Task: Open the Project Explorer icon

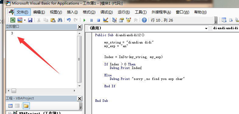Action: pos(114,20)
